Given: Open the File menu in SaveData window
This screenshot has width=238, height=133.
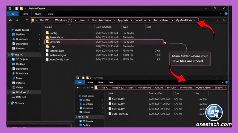Looking at the screenshot, I should (x=80, y=82).
